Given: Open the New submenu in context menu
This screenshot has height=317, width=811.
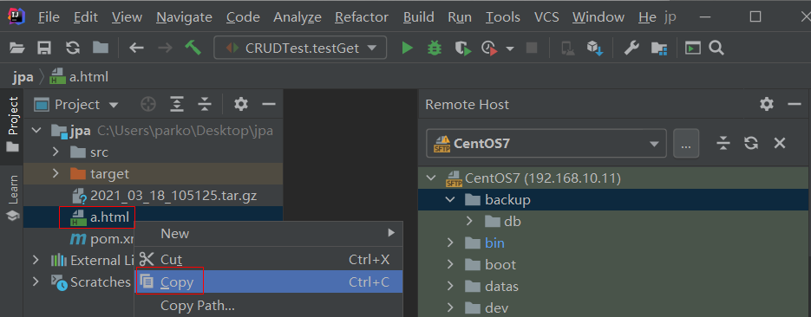Looking at the screenshot, I should pos(268,233).
